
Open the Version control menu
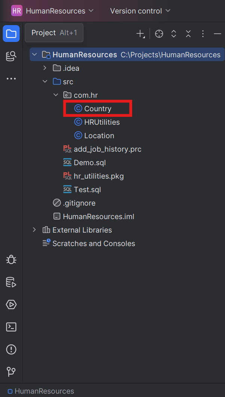point(140,11)
